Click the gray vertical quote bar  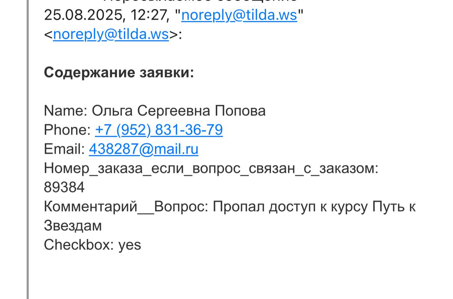28,149
